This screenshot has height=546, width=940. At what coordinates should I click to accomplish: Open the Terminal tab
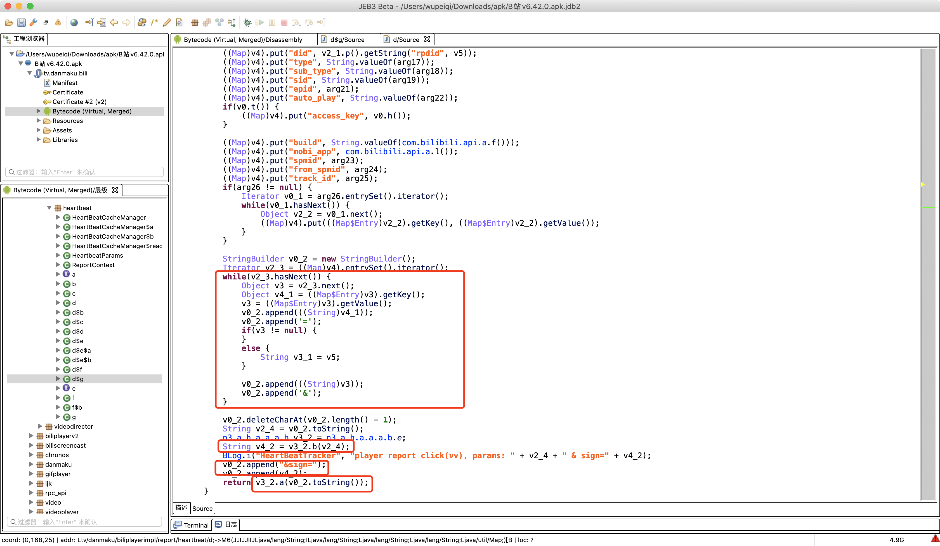click(192, 525)
